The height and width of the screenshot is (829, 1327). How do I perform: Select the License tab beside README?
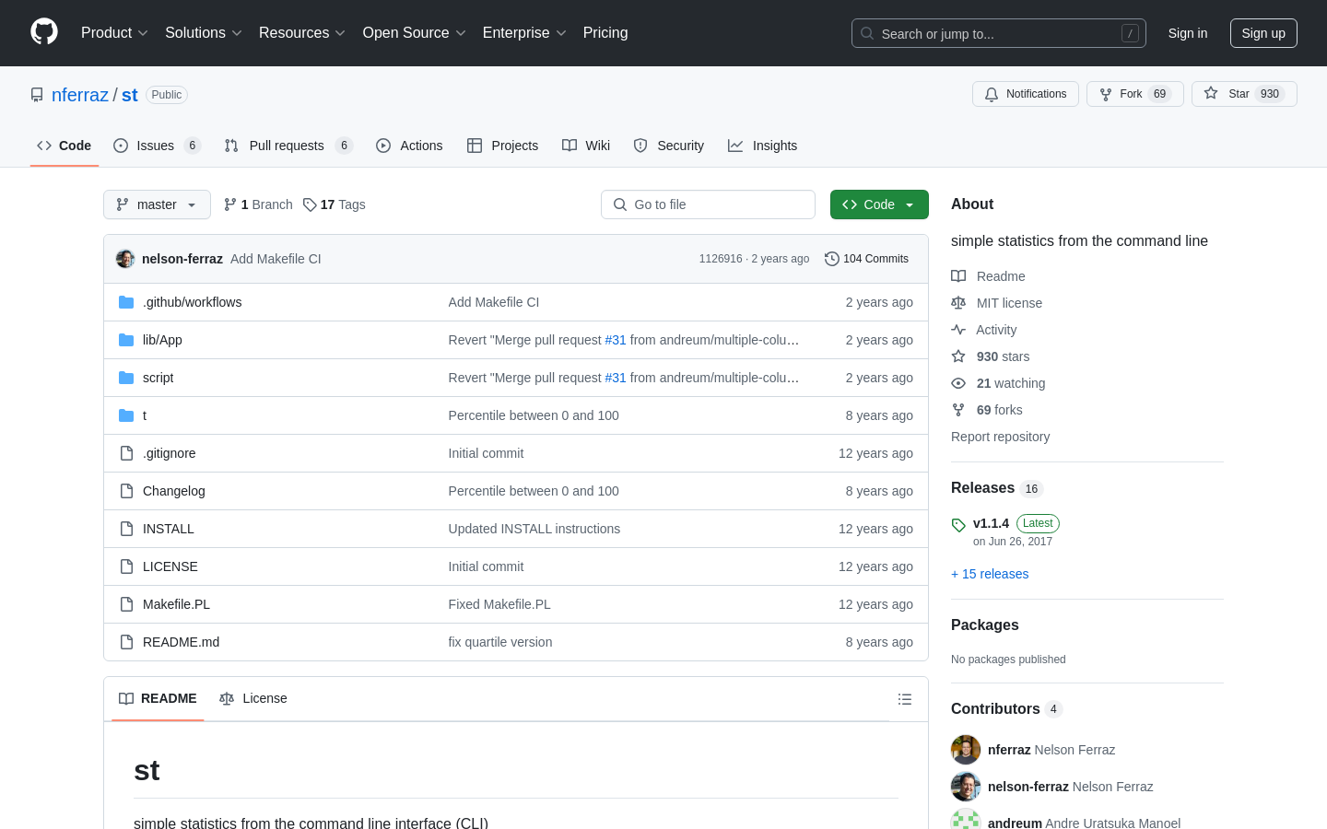click(x=253, y=698)
